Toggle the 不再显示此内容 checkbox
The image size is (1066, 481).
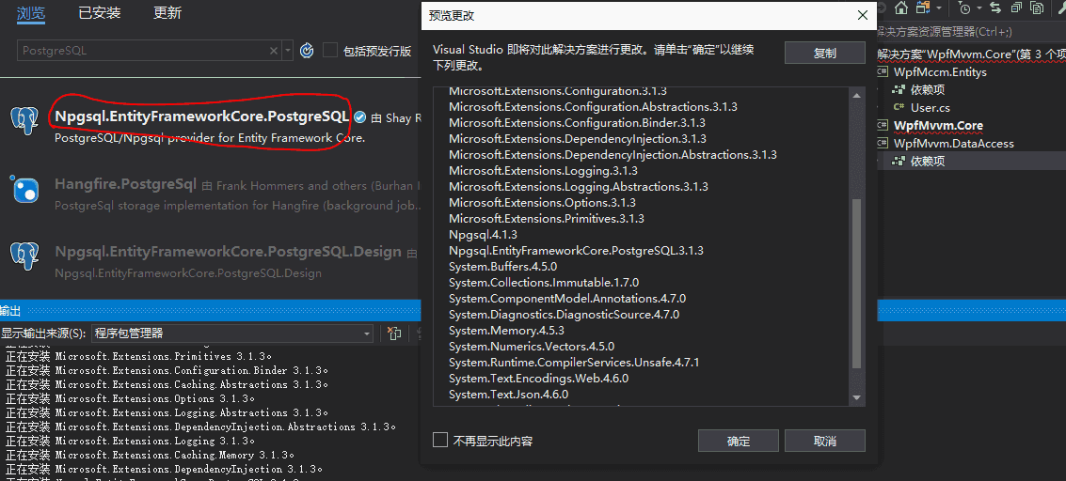[440, 441]
